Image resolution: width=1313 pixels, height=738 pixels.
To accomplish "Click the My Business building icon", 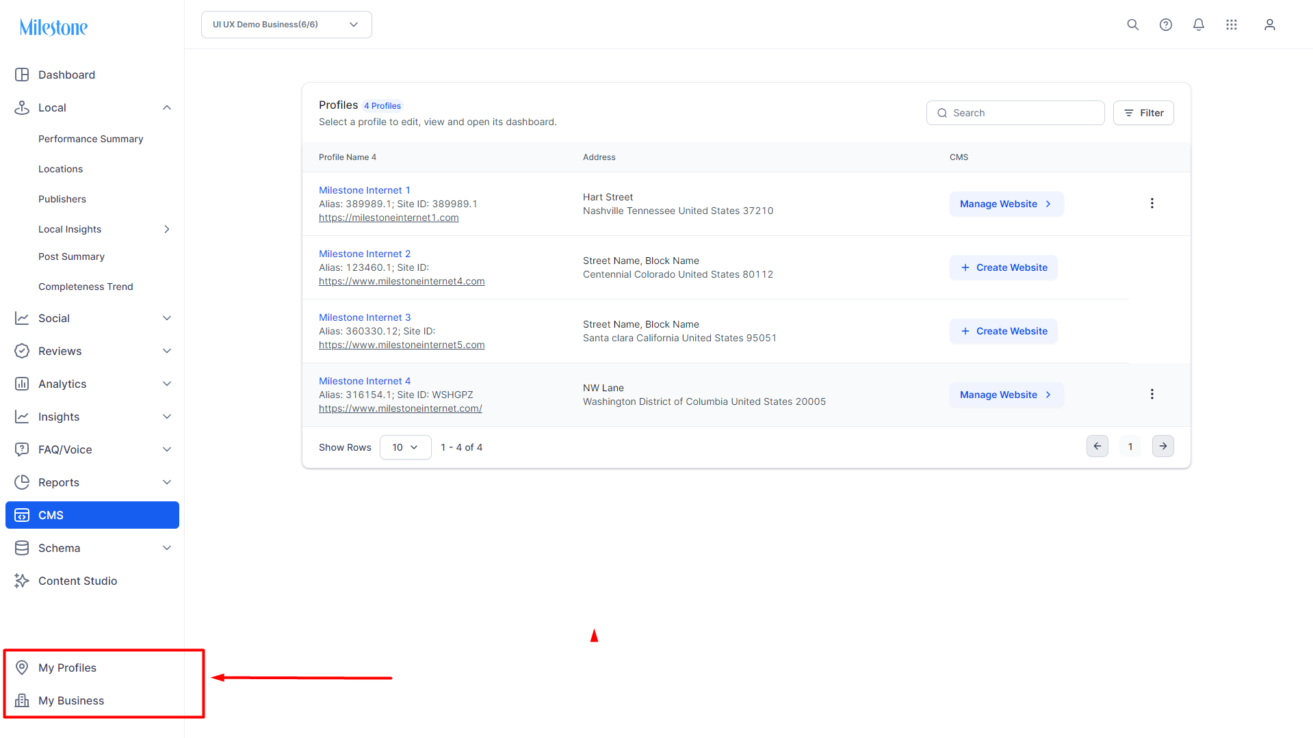I will 22,700.
